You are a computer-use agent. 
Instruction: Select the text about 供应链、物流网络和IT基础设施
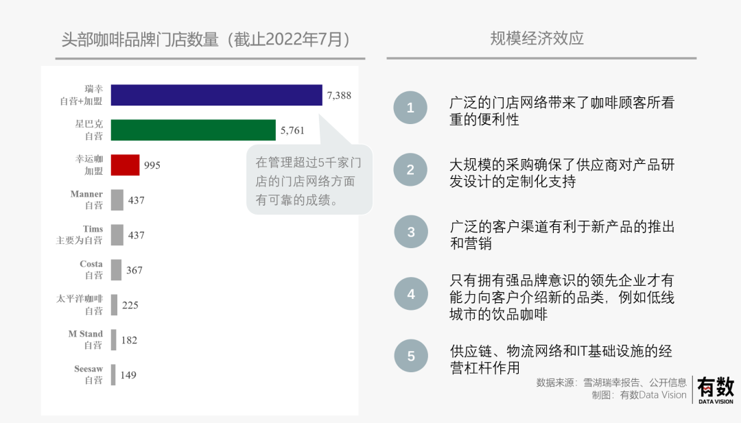[561, 359]
